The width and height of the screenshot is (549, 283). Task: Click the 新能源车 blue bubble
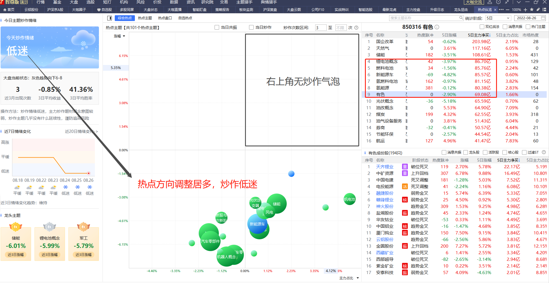point(257,224)
